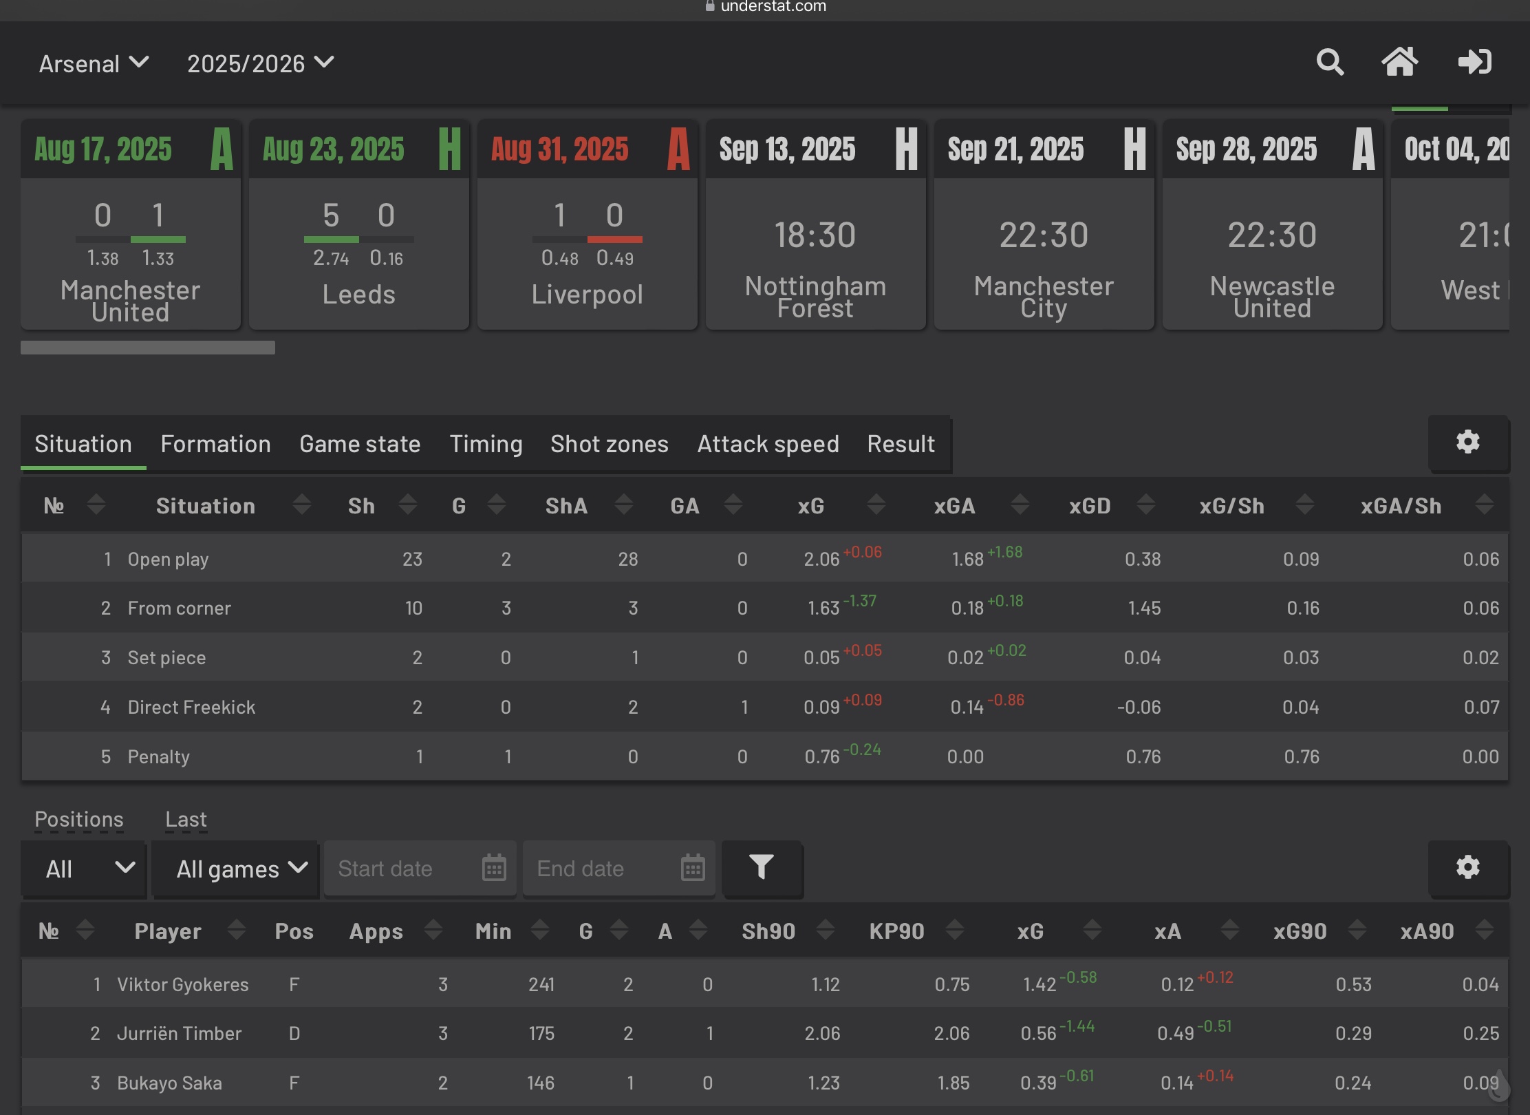Click the matches horizontal scrollbar
Screen dimensions: 1530x1115
pos(148,348)
